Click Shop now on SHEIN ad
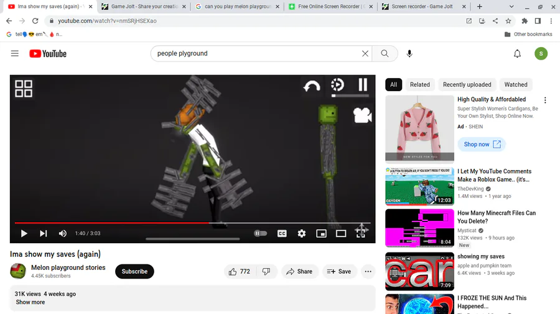560x314 pixels. pos(482,144)
